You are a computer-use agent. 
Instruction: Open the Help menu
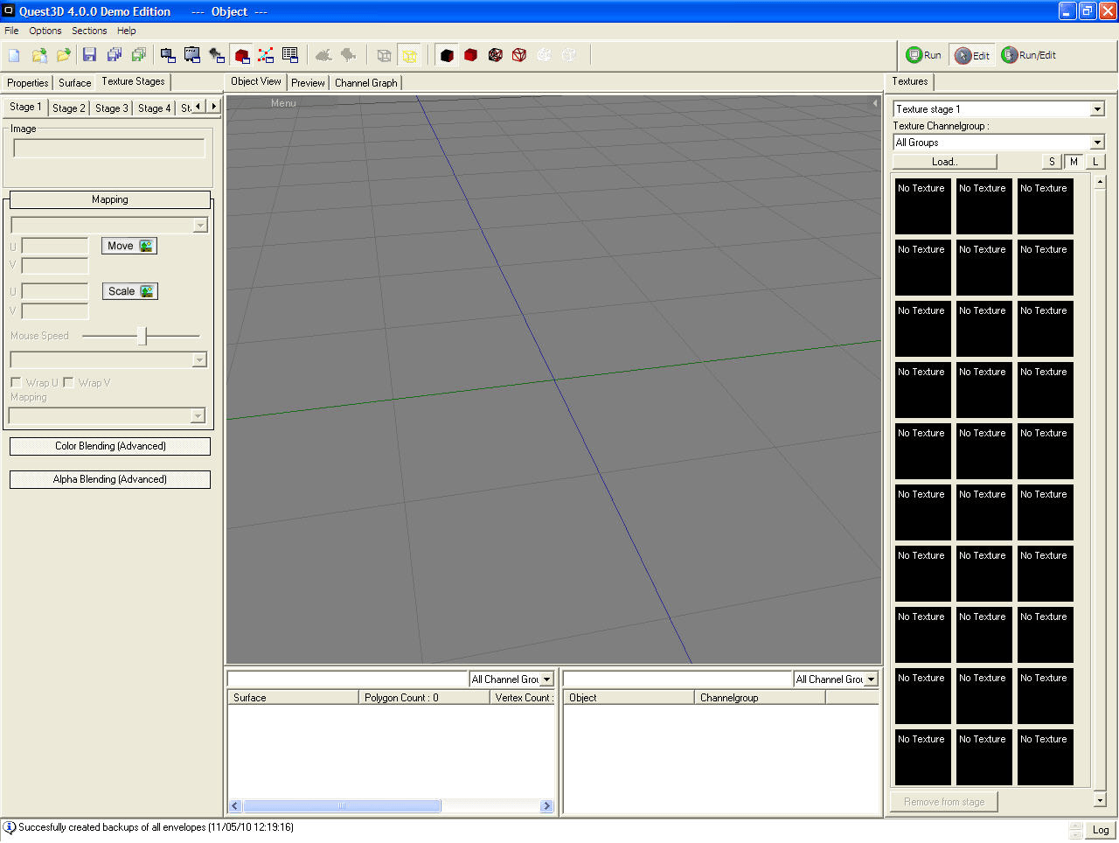click(x=127, y=31)
